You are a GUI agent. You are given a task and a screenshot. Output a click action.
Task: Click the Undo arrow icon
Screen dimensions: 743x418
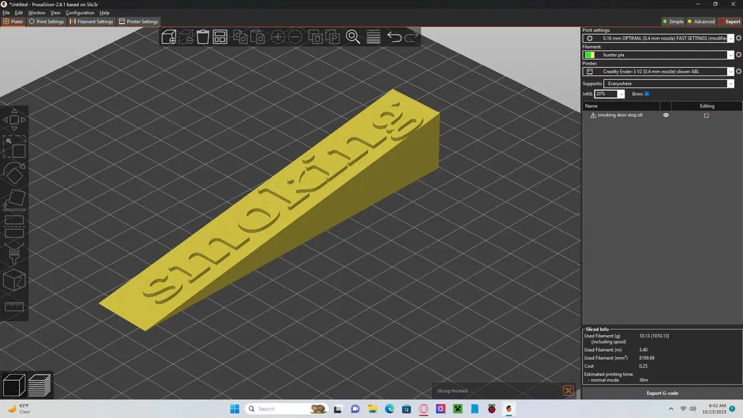point(395,37)
